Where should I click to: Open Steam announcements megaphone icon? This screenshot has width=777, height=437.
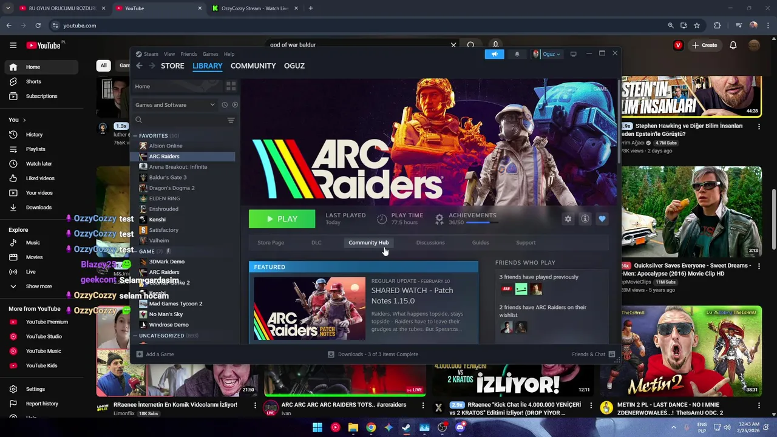pyautogui.click(x=494, y=54)
